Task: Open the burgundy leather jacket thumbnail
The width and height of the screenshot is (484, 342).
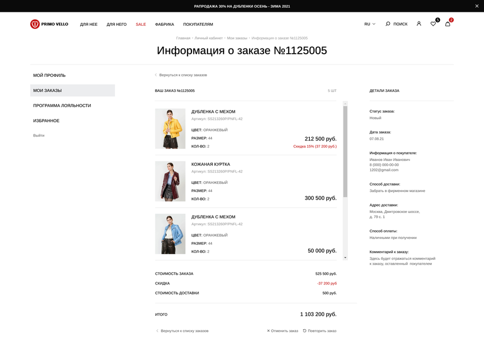Action: coord(170,182)
